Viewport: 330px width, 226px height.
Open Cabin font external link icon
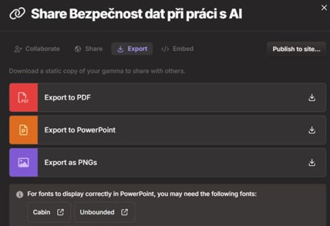61,212
